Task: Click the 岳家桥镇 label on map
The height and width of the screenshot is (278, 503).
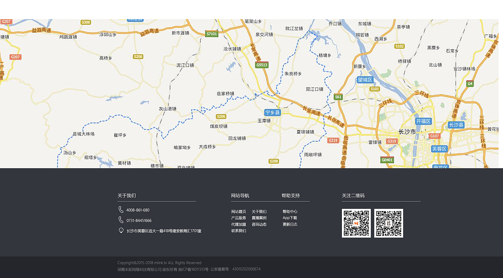Action: (226, 94)
